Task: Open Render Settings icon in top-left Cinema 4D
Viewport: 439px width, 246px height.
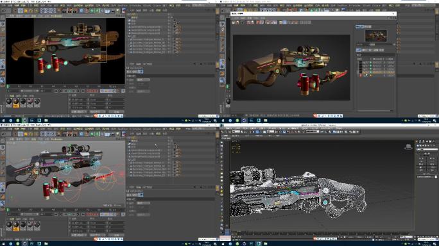Action: pyautogui.click(x=74, y=11)
